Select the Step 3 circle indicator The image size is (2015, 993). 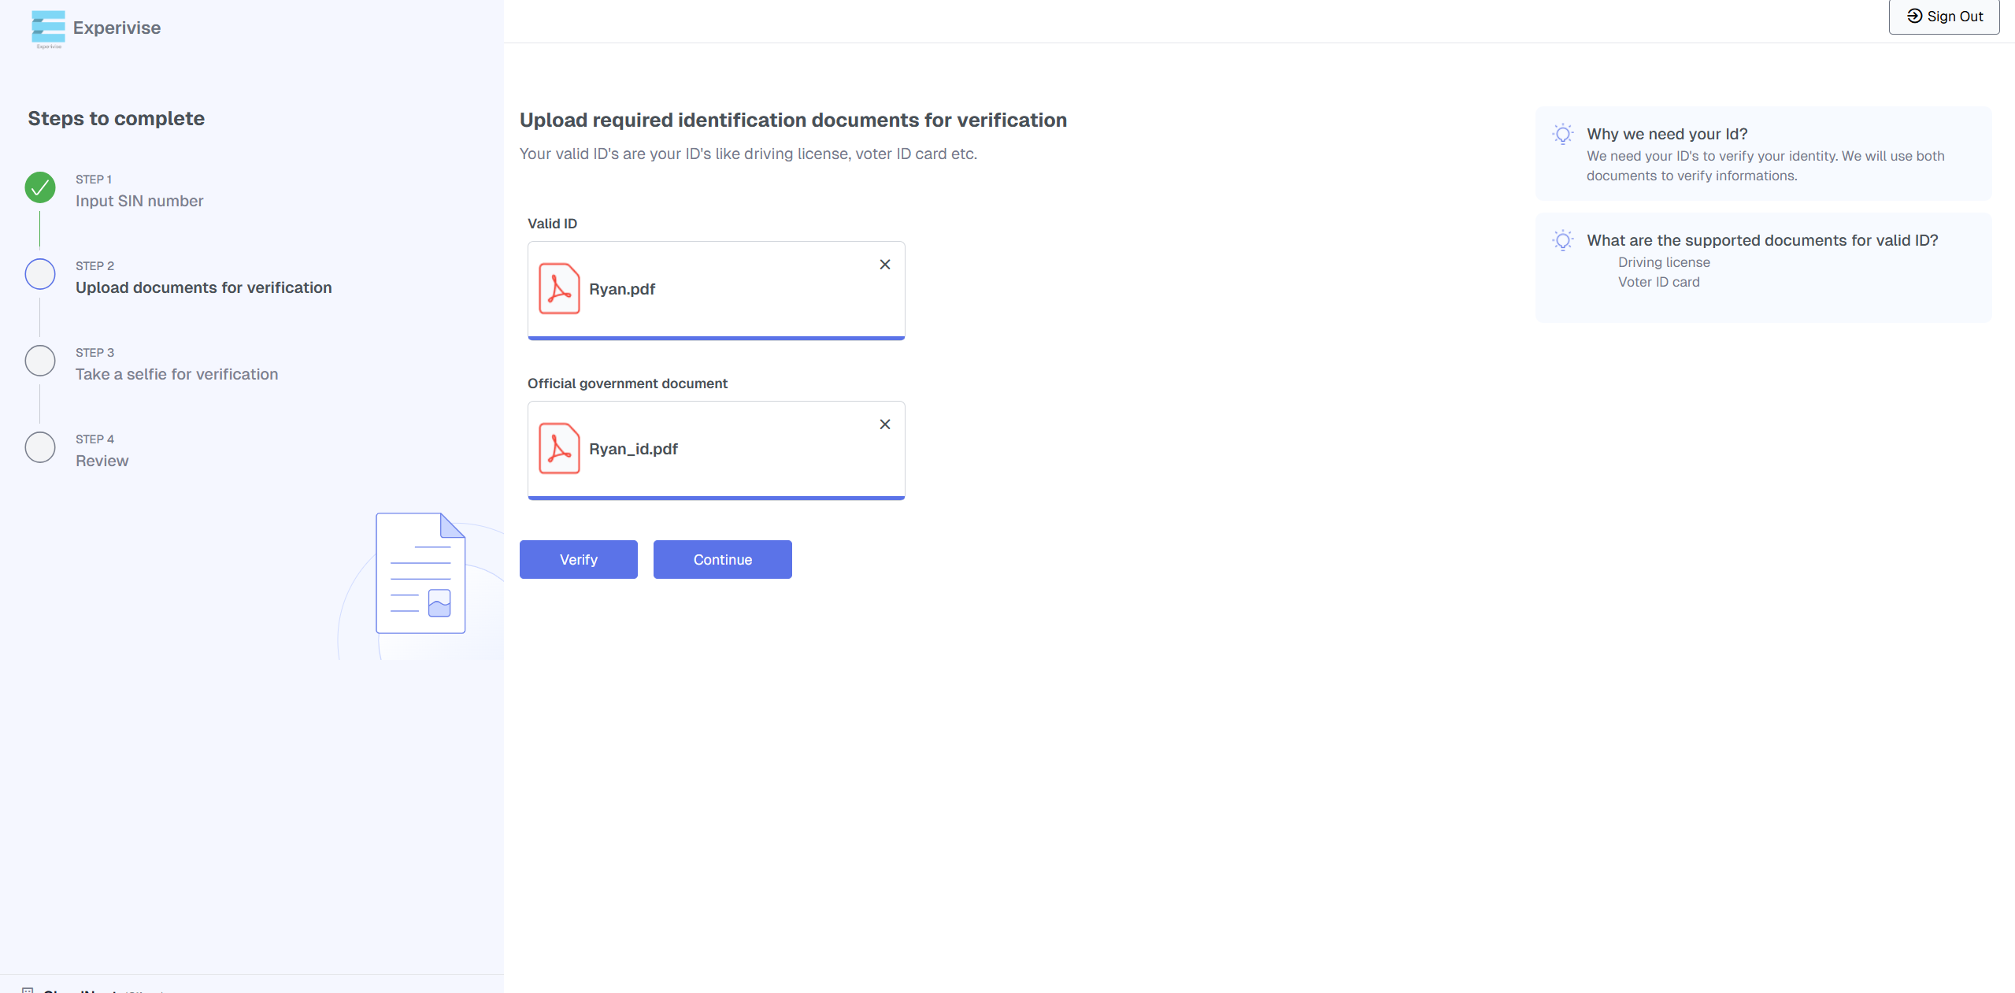pyautogui.click(x=40, y=361)
